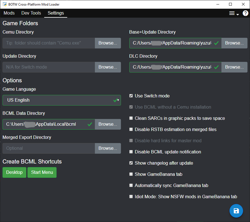Open the Game Language dropdown
Viewport: 250px width, 222px height.
click(x=62, y=100)
